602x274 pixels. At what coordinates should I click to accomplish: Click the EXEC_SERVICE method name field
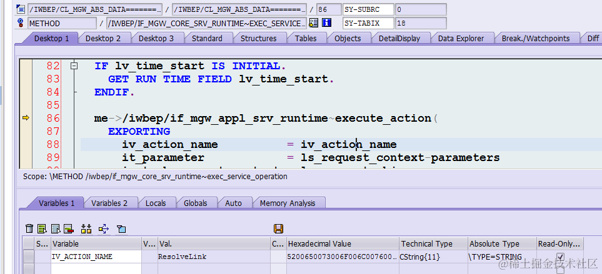pyautogui.click(x=206, y=23)
